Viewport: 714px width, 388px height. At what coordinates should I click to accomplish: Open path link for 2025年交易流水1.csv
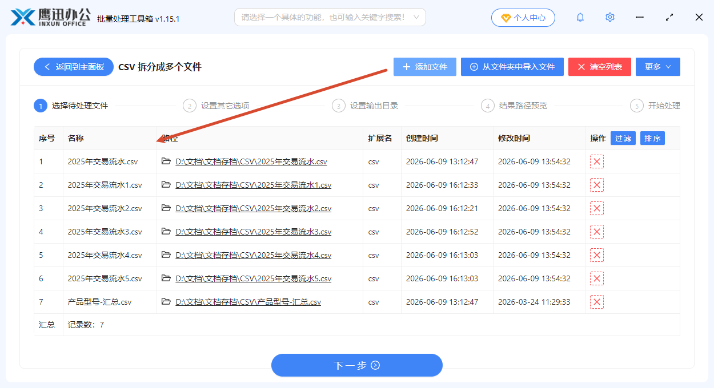(254, 185)
